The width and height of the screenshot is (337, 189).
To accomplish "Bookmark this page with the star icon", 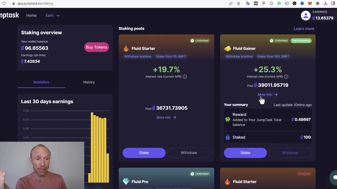I will tap(239, 3).
